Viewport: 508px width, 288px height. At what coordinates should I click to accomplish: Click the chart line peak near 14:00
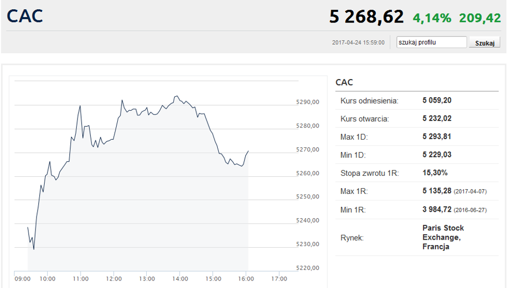tap(176, 96)
